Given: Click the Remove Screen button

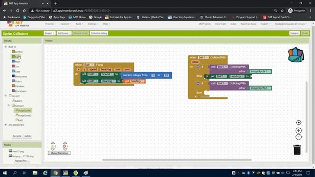Looking at the screenshot, I should (81, 33).
